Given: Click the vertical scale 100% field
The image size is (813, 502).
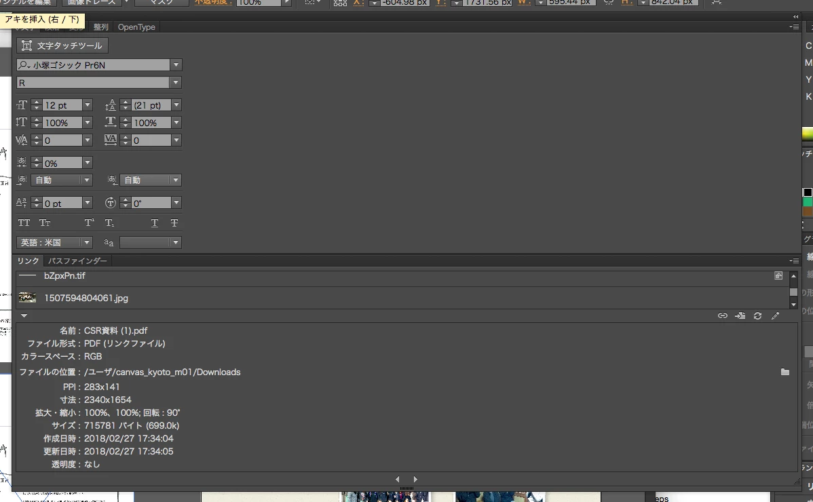Looking at the screenshot, I should click(x=62, y=123).
